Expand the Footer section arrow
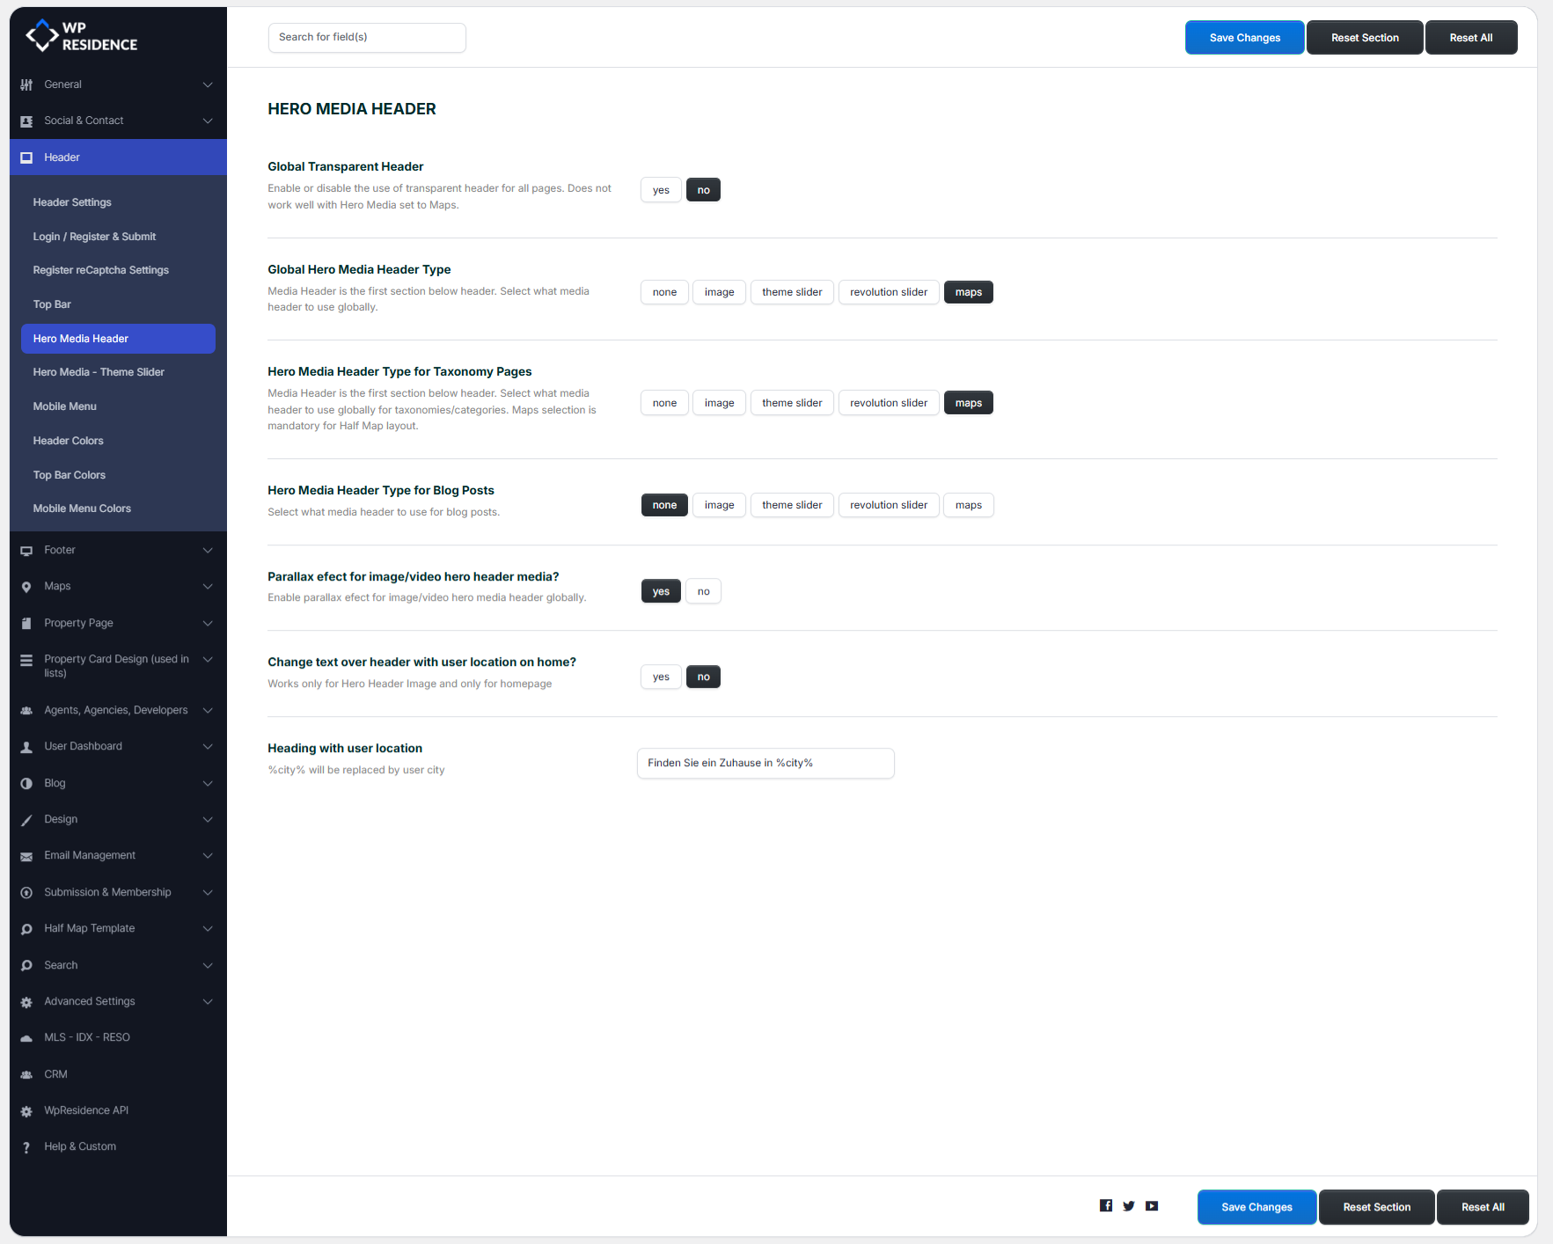 [x=208, y=551]
